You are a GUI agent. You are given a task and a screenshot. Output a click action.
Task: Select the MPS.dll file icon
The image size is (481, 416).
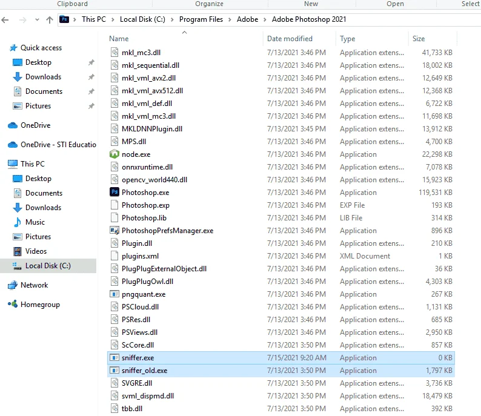[x=114, y=142]
